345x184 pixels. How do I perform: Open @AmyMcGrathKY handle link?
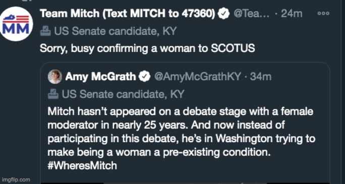tap(198, 77)
